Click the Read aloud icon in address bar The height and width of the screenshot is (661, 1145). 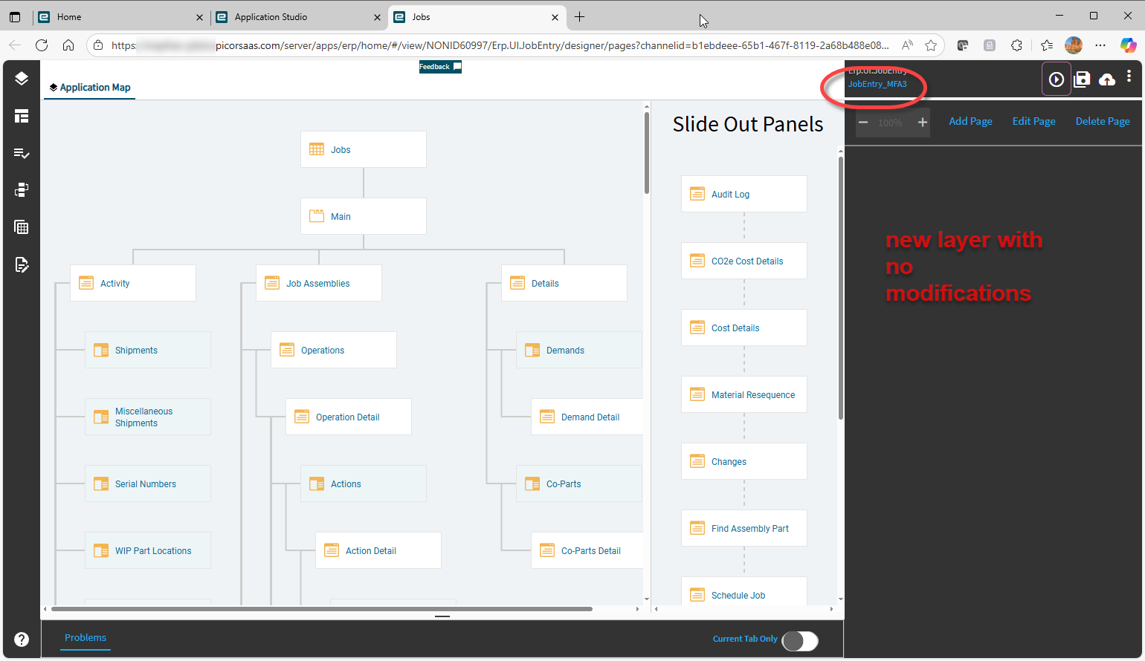point(907,45)
